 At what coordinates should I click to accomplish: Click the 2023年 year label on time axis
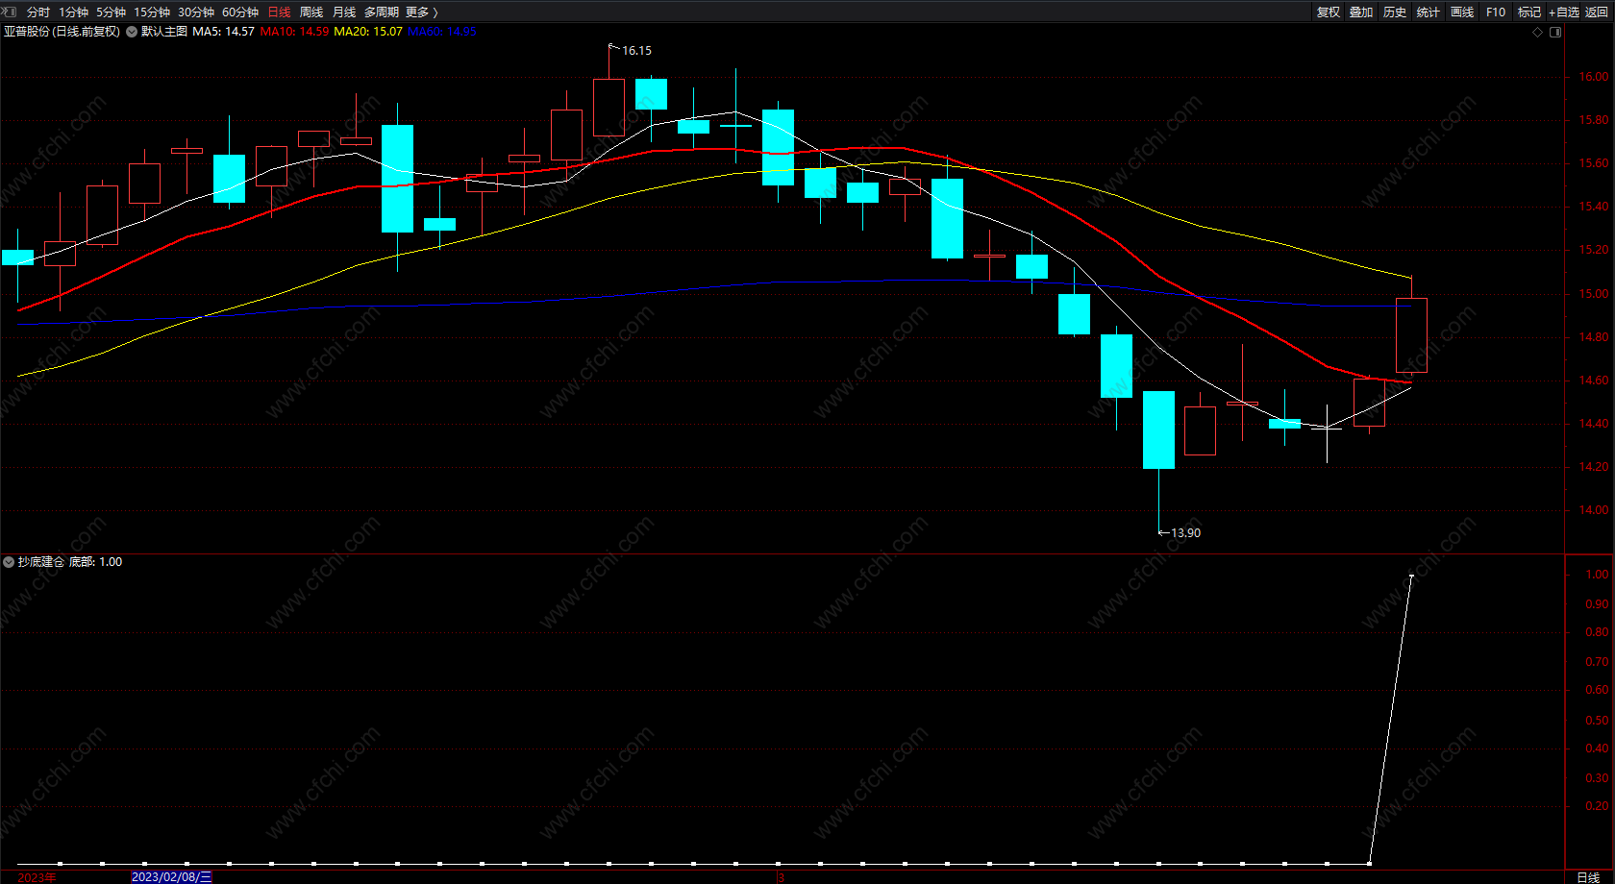(x=37, y=877)
